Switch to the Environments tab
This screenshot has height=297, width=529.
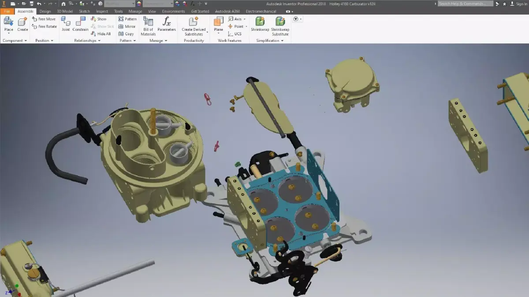[x=174, y=11]
